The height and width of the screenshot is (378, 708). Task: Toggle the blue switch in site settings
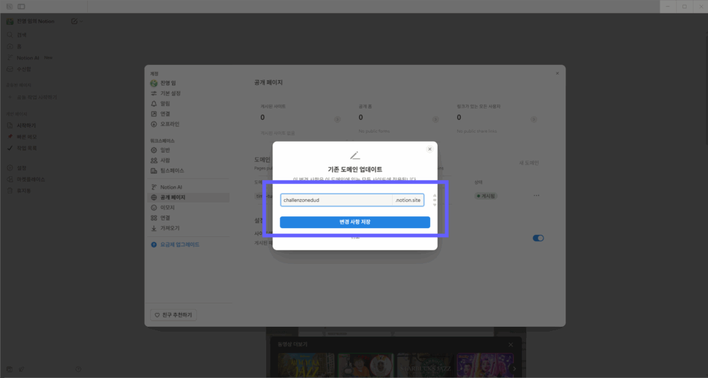[538, 238]
